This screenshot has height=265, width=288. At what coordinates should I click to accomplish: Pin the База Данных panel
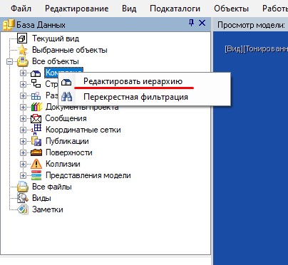(191, 23)
